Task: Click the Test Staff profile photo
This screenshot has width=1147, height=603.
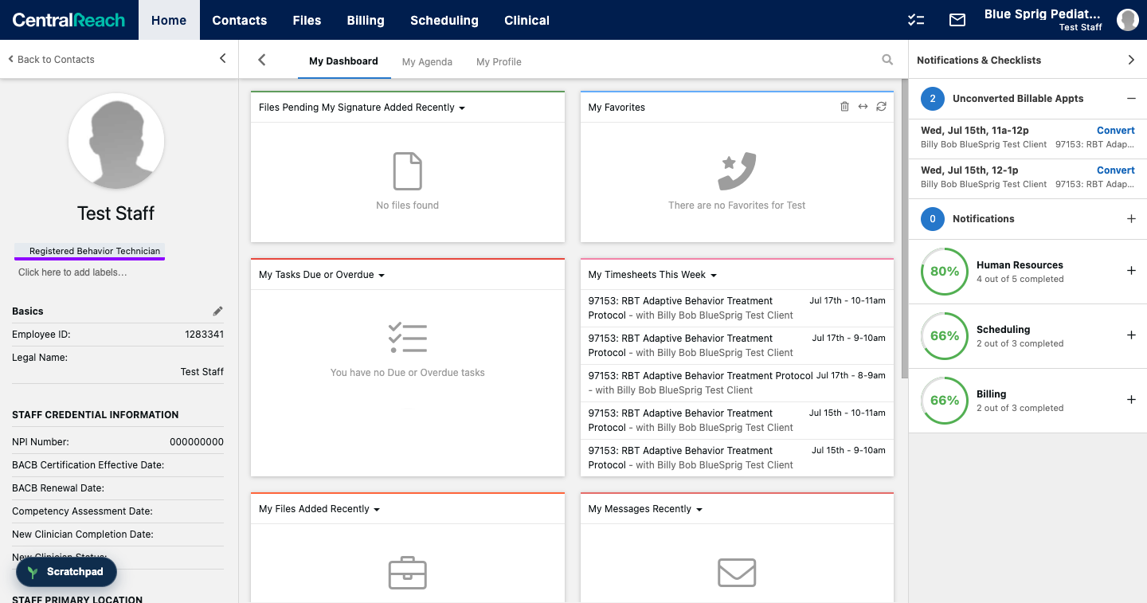Action: (116, 141)
